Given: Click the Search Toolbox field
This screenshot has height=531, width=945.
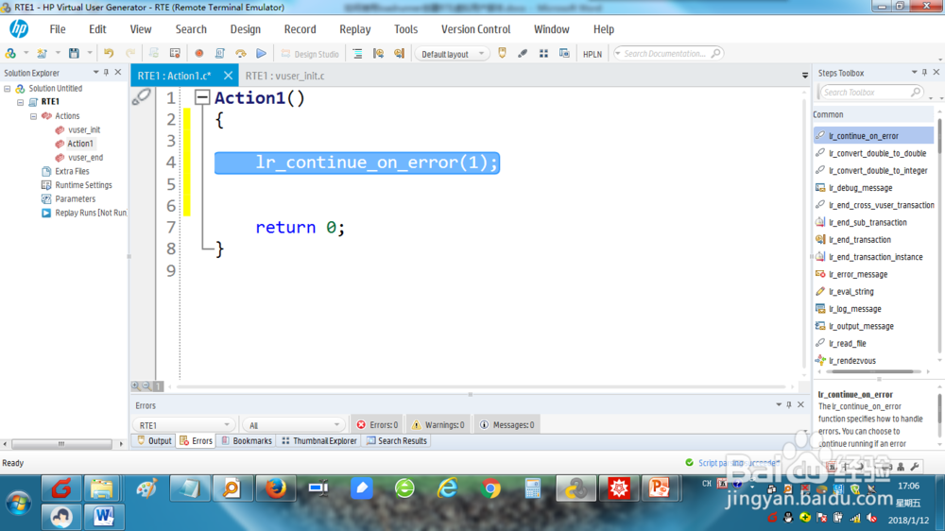Looking at the screenshot, I should click(870, 93).
